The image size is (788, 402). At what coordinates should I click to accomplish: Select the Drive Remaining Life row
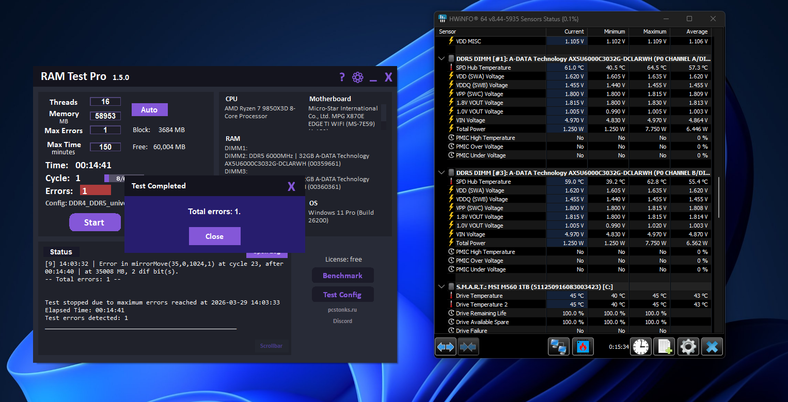click(x=573, y=313)
